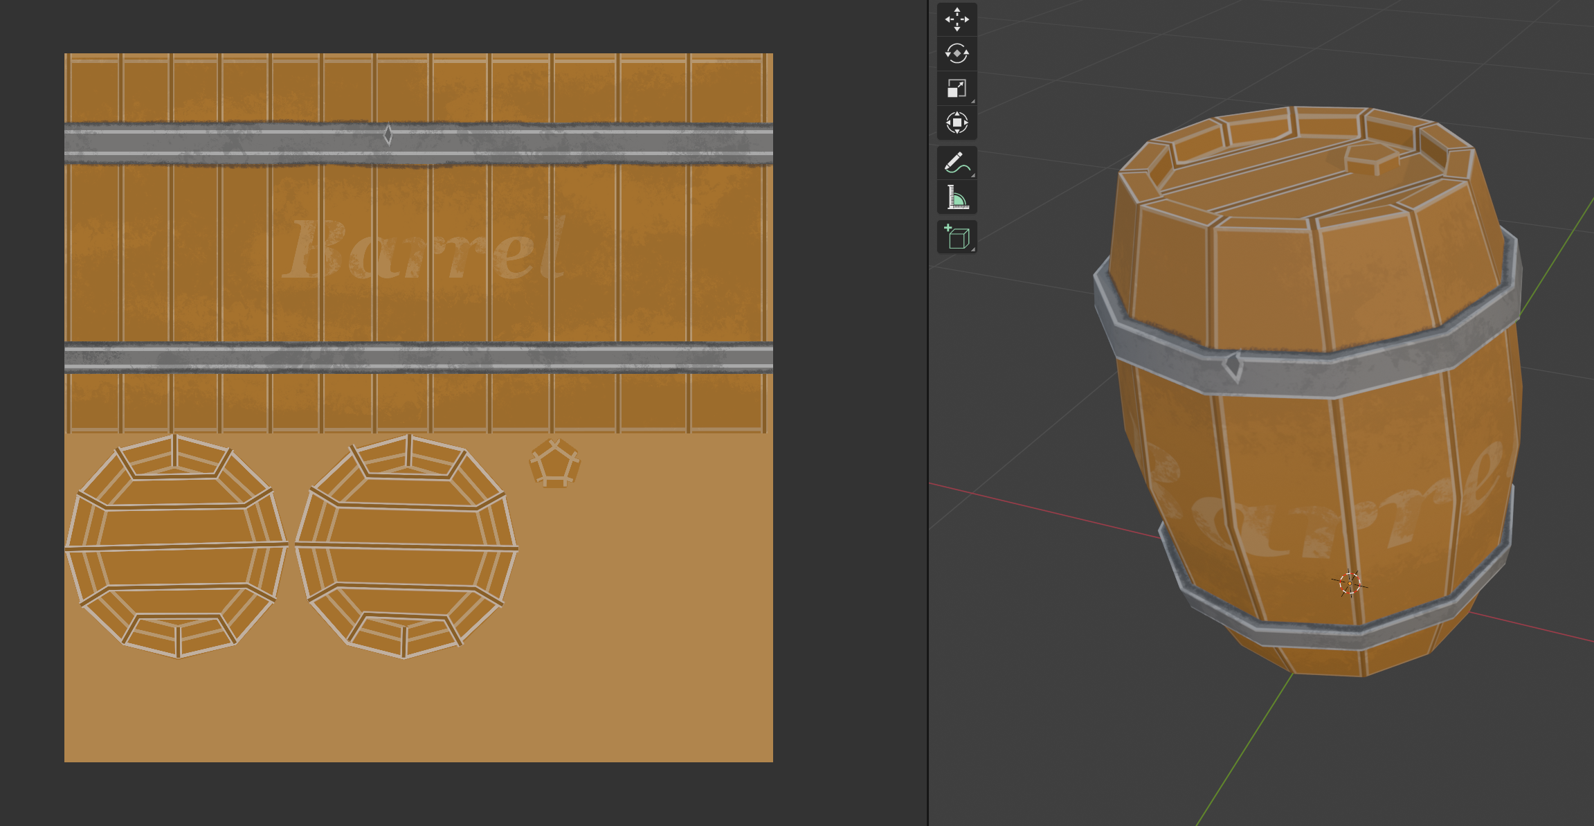Image resolution: width=1594 pixels, height=826 pixels.
Task: Choose the Transform tool
Action: coord(957,123)
